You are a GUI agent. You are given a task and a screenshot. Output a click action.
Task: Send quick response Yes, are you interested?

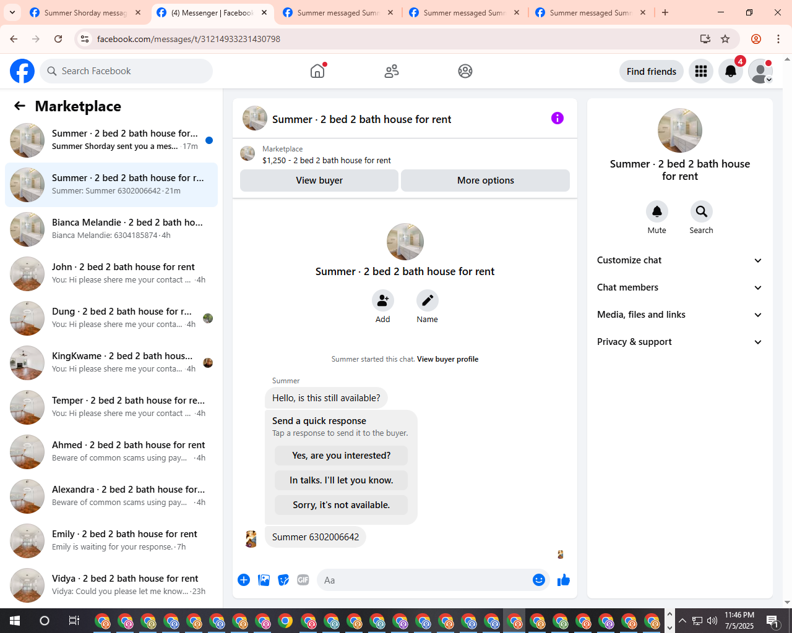[342, 456]
